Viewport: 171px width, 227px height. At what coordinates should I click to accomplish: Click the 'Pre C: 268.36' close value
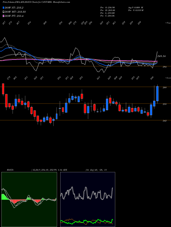(107, 16)
